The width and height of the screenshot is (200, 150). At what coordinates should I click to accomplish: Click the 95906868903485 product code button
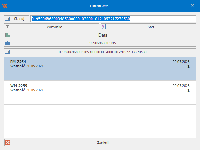click(x=103, y=43)
